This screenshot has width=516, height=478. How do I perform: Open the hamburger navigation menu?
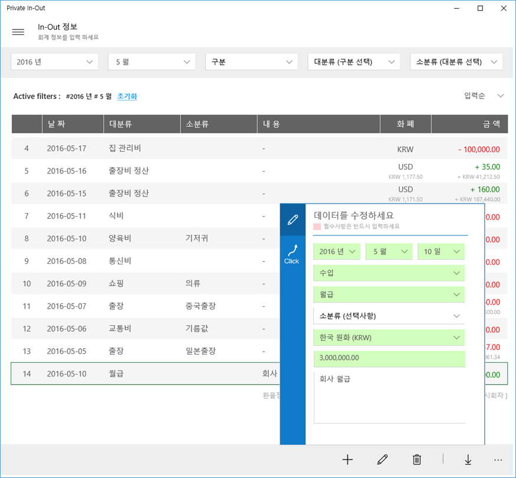[x=18, y=32]
